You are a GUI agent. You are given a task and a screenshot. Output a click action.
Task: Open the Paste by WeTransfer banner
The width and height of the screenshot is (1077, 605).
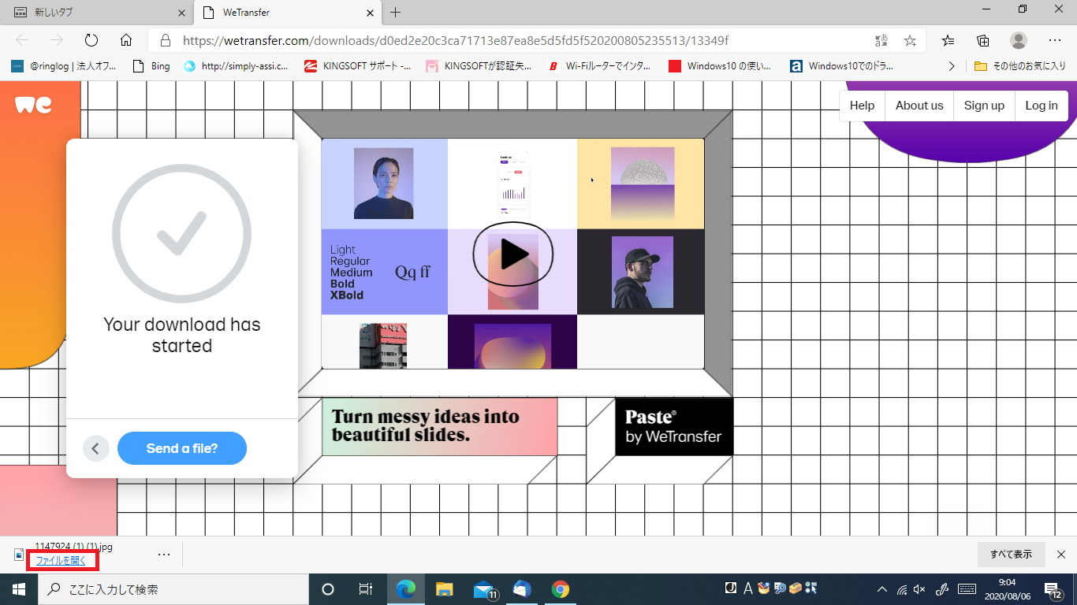[x=673, y=427]
